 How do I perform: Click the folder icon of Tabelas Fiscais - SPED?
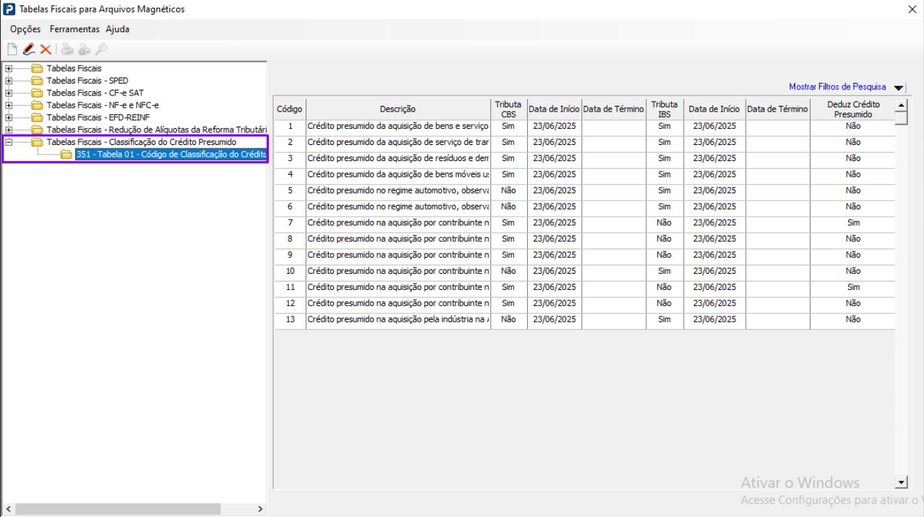37,81
